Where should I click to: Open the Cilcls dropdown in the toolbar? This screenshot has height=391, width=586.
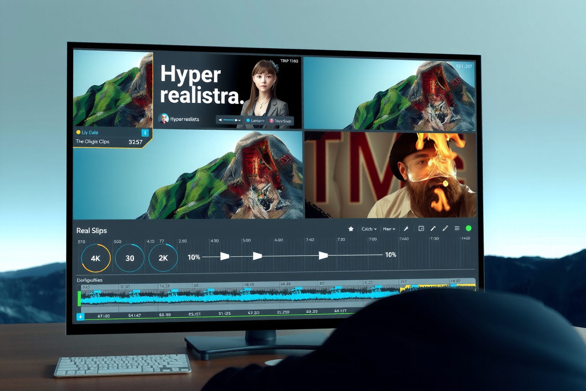coord(369,229)
